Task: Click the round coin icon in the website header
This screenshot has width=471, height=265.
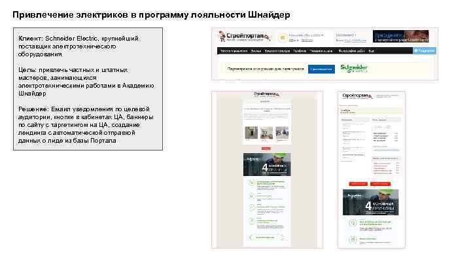Action: pos(283,37)
